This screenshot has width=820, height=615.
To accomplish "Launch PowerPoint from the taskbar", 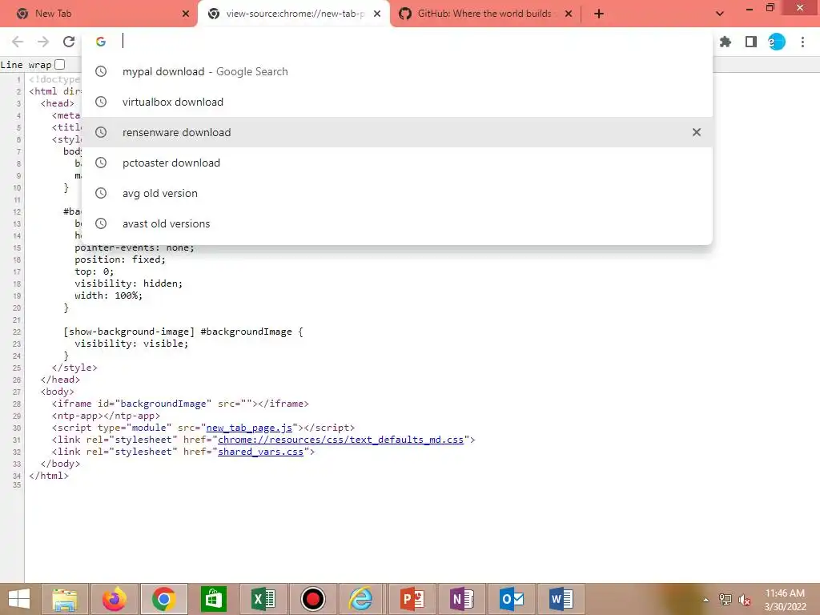I will 412,599.
